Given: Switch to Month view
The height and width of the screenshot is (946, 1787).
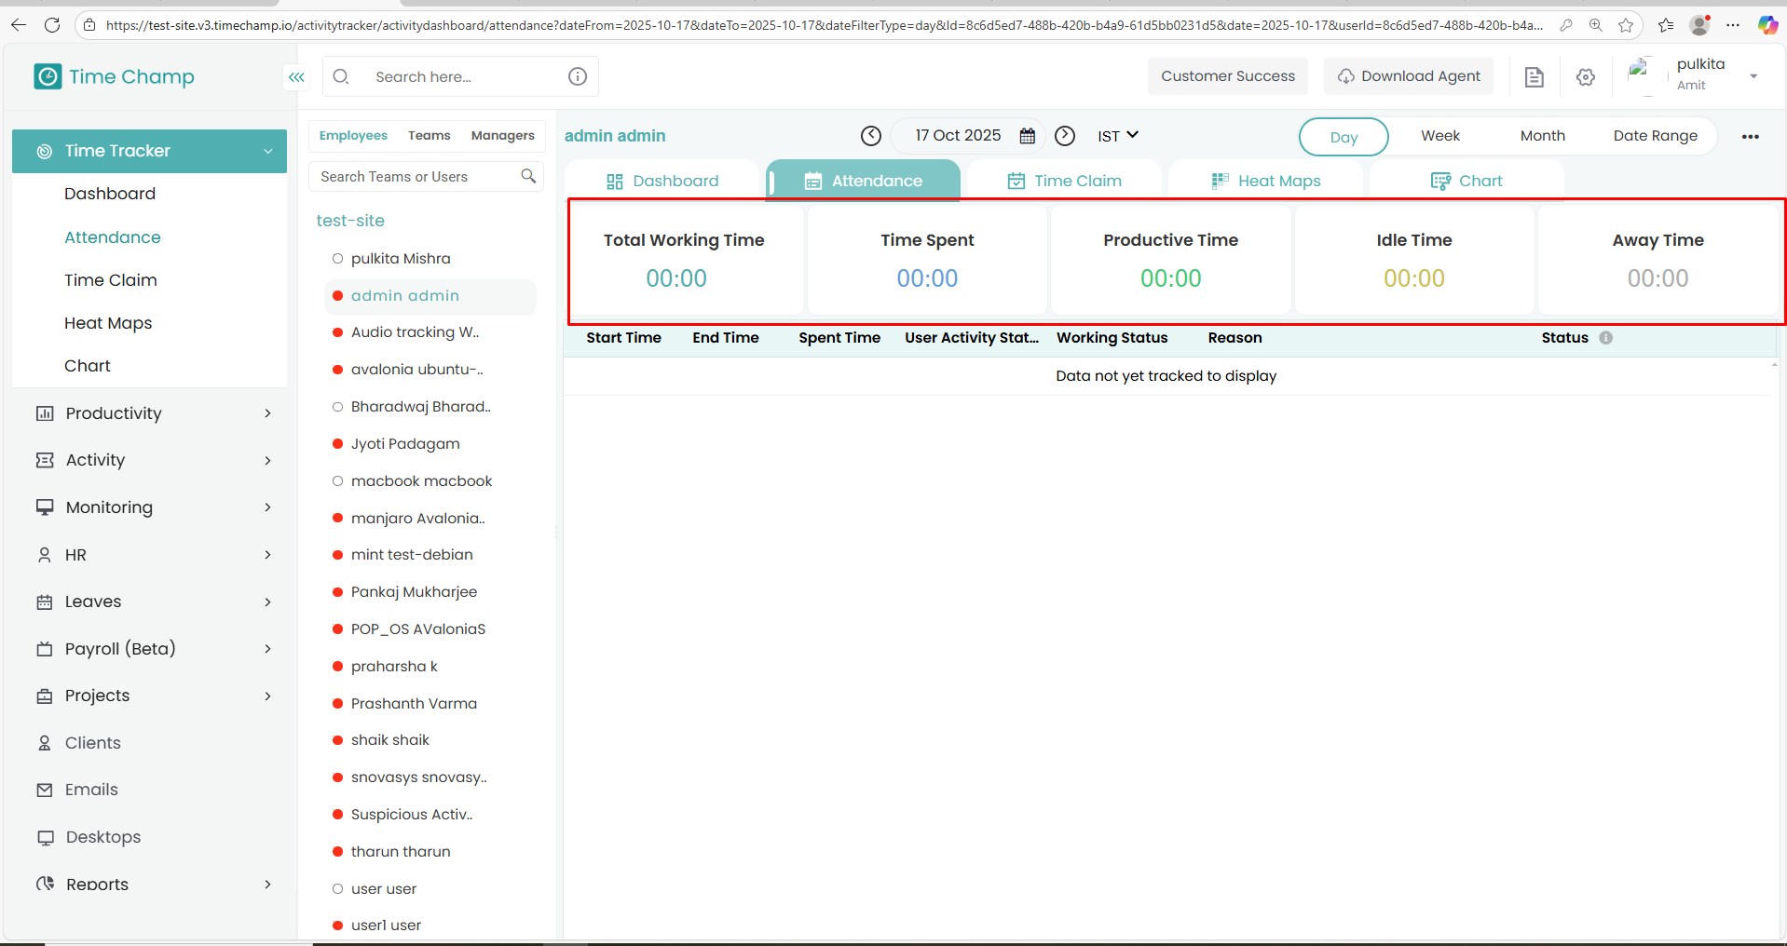Looking at the screenshot, I should pos(1542,136).
